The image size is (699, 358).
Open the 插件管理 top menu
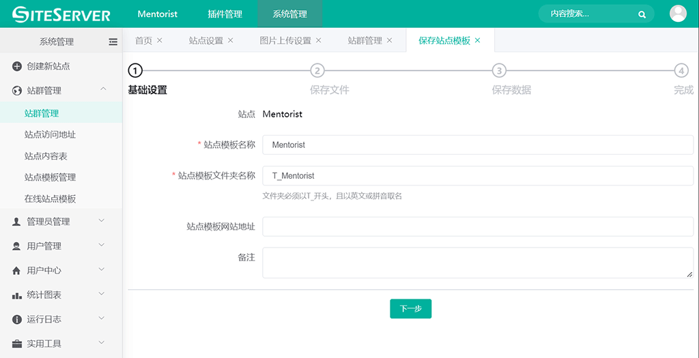click(x=225, y=14)
